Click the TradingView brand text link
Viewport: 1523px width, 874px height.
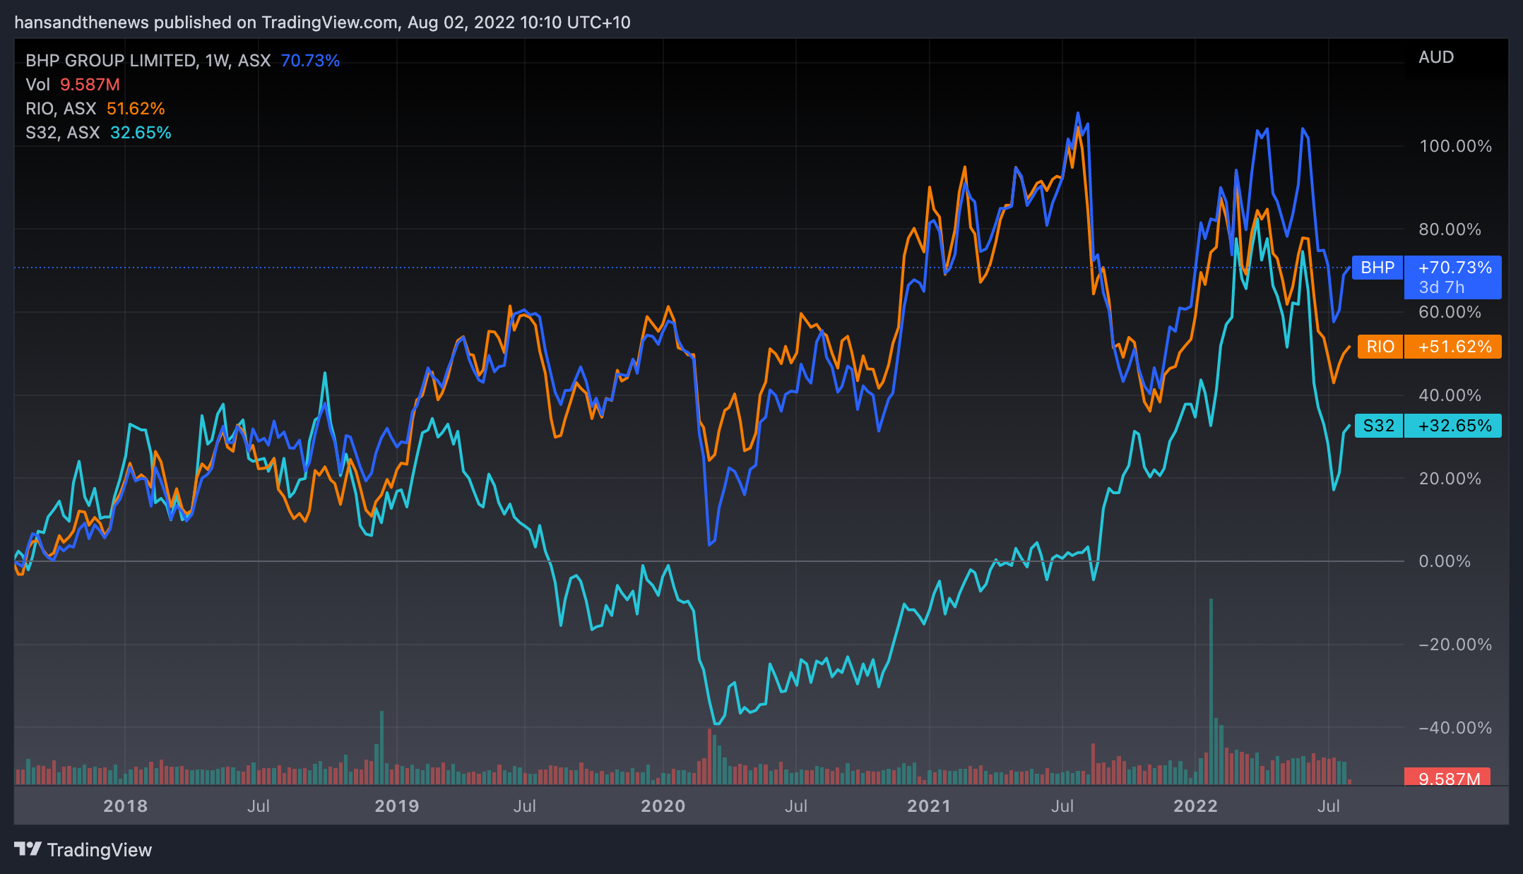99,850
